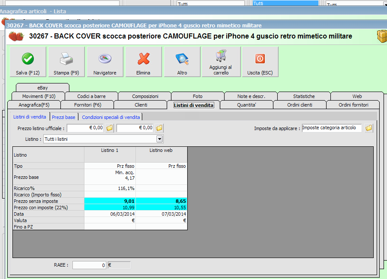Click the date cell 07/03/2014
This screenshot has width=387, height=279.
[161, 214]
